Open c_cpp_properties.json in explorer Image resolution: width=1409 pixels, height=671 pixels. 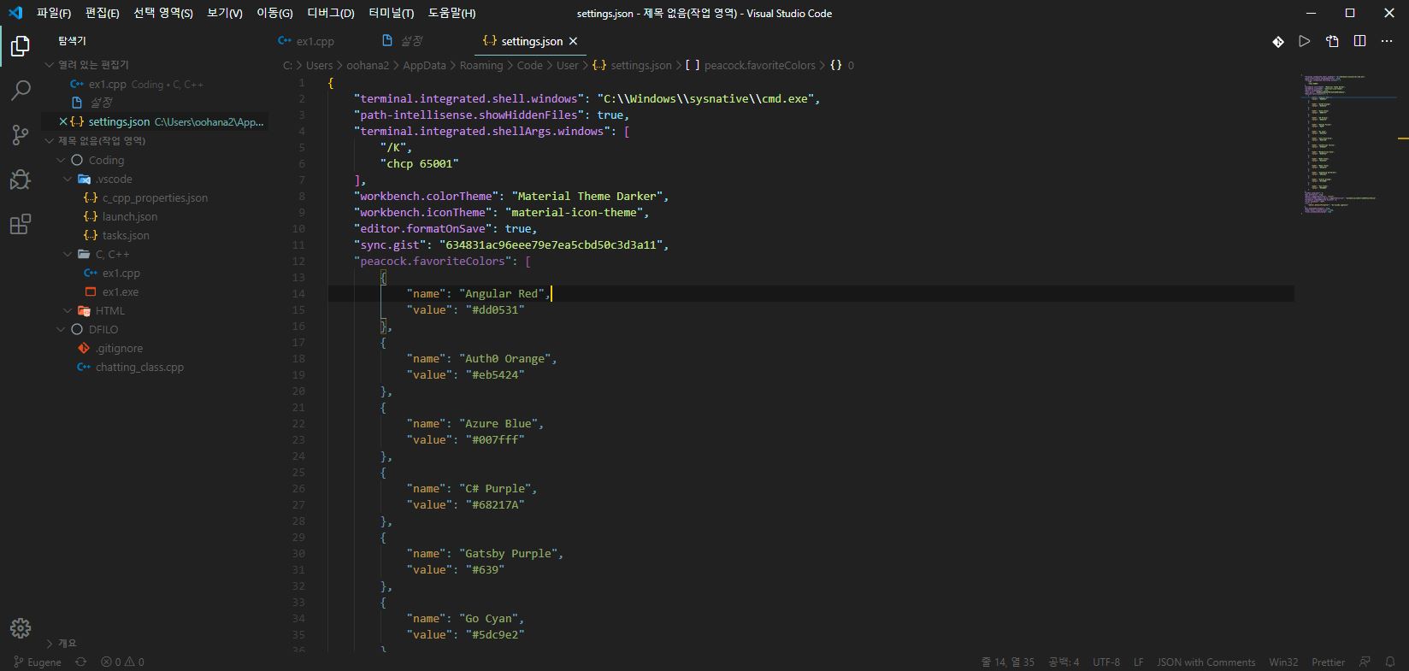[155, 198]
